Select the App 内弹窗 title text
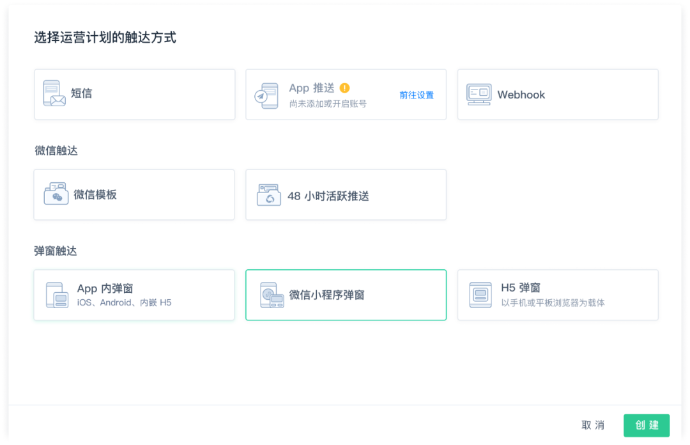This screenshot has width=690, height=445. [x=105, y=288]
